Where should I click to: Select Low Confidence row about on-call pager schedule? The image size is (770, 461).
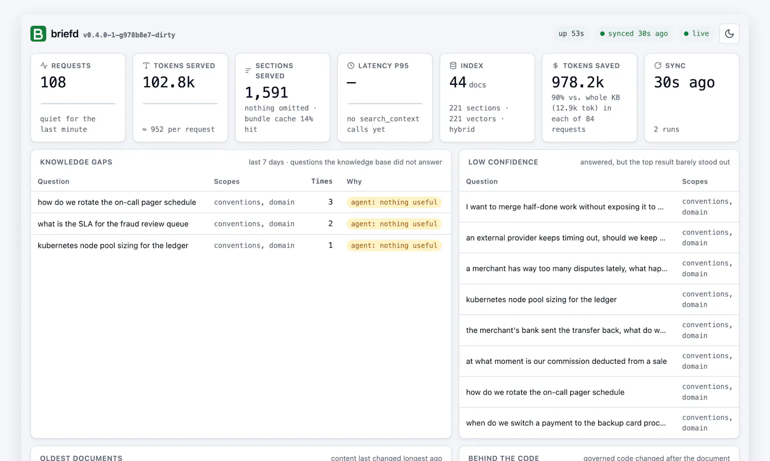(x=599, y=392)
